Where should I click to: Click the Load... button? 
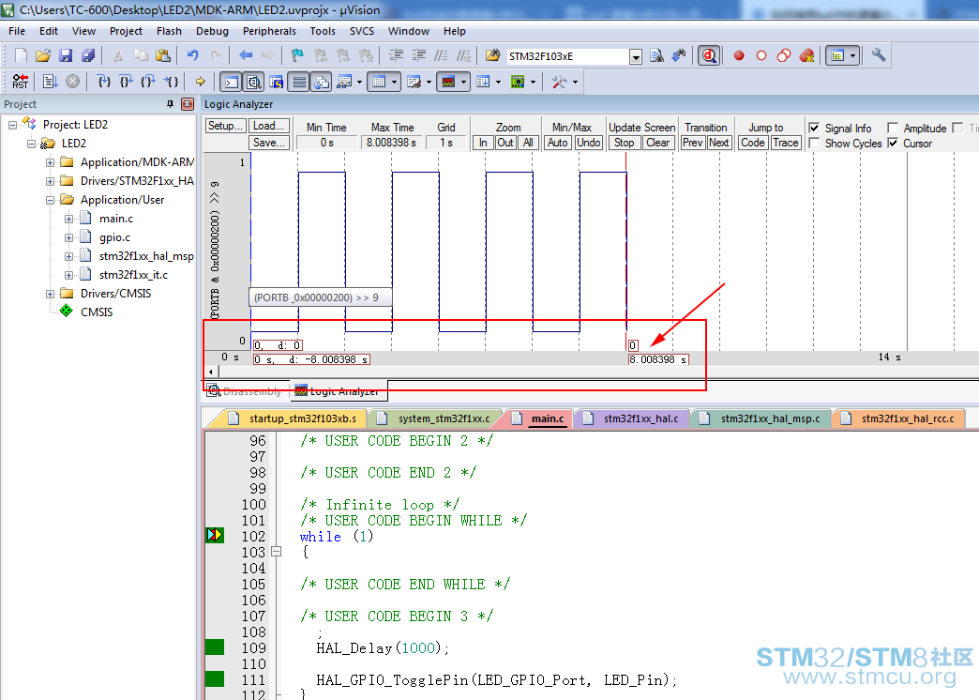point(270,126)
